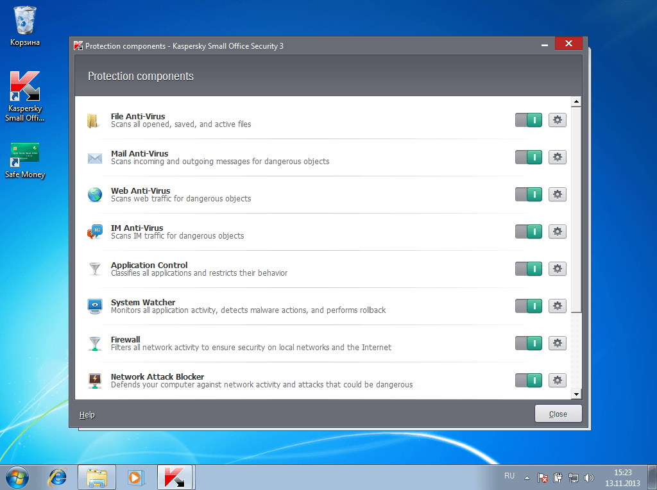Image resolution: width=657 pixels, height=490 pixels.
Task: Click scrollbar up arrow in components list
Action: point(577,101)
